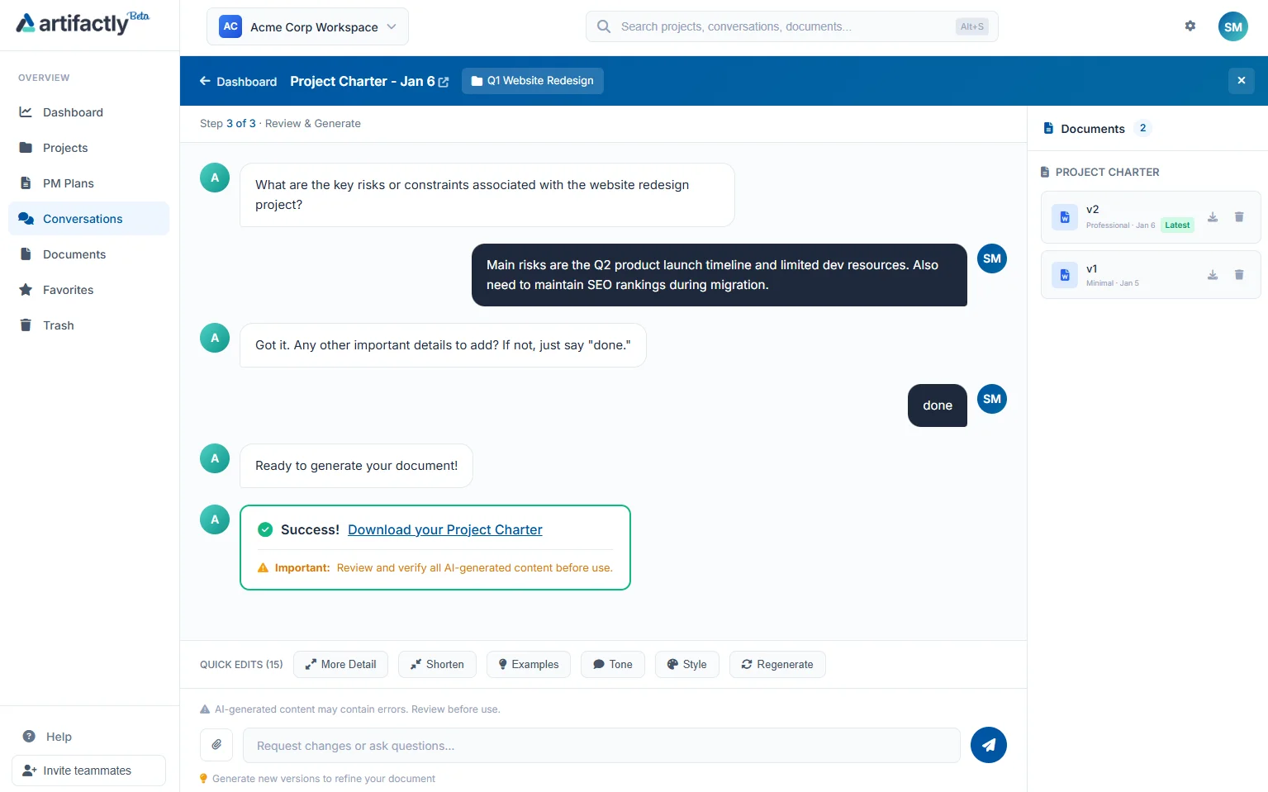Click Download your Project Charter link
The height and width of the screenshot is (792, 1268).
click(x=444, y=529)
